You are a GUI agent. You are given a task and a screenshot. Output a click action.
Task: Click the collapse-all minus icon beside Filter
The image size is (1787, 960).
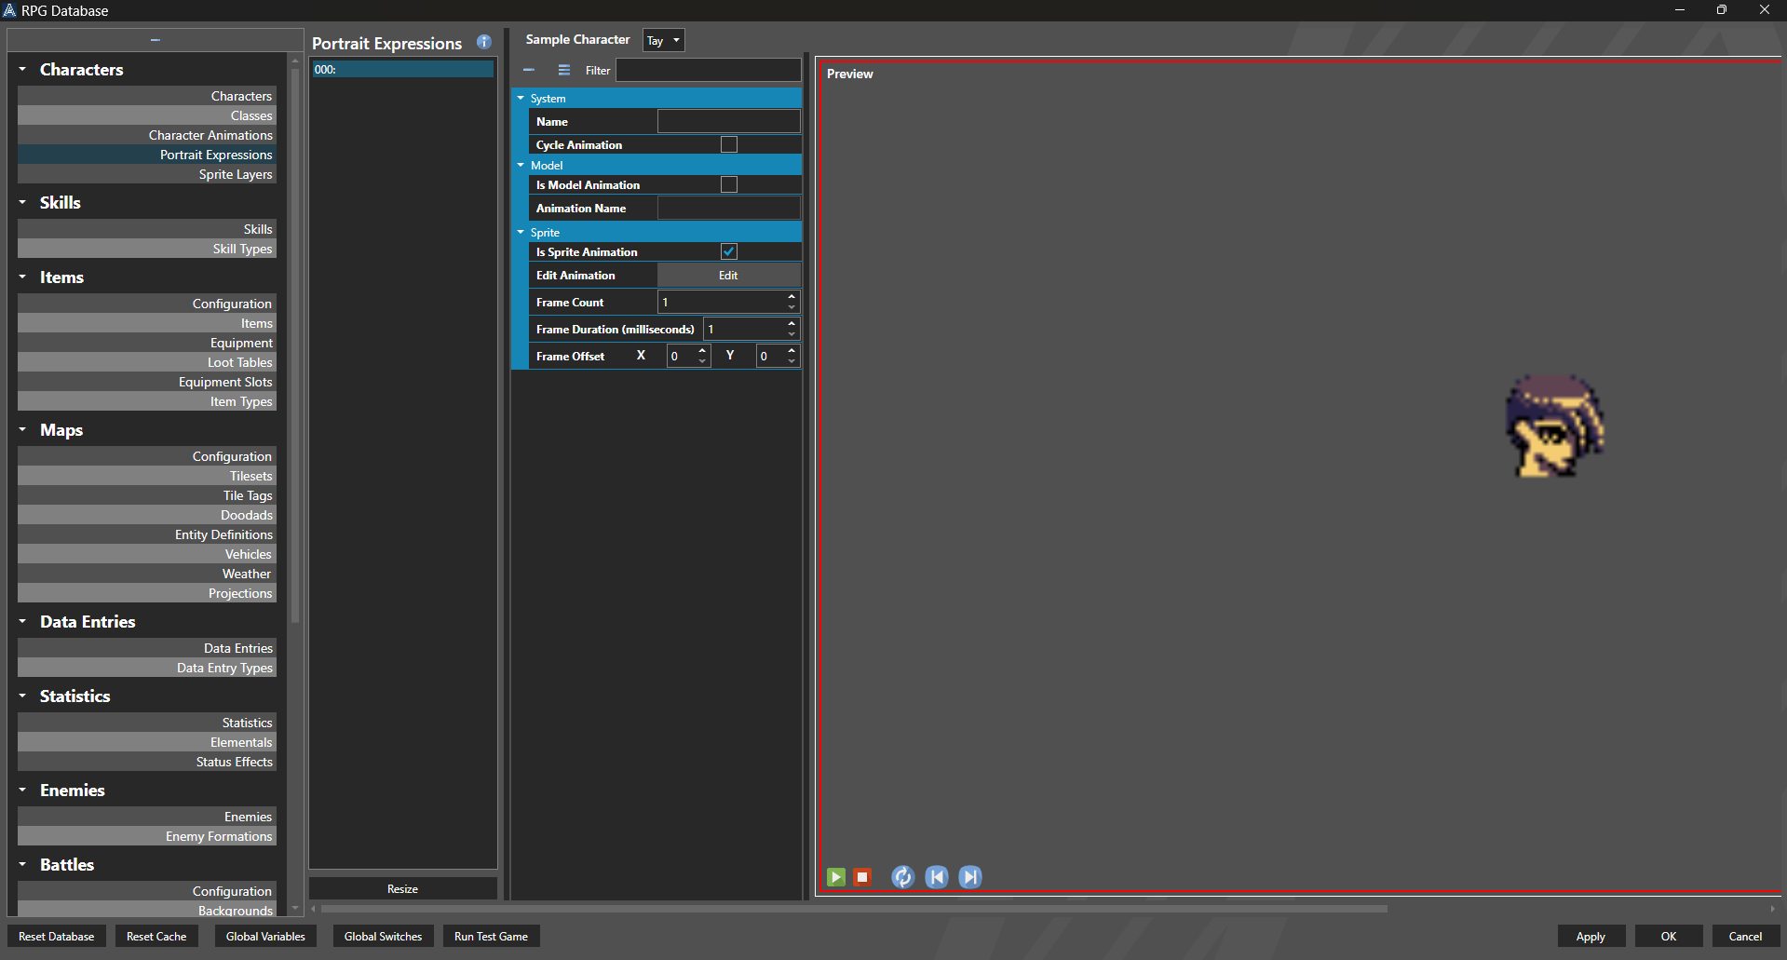click(529, 70)
